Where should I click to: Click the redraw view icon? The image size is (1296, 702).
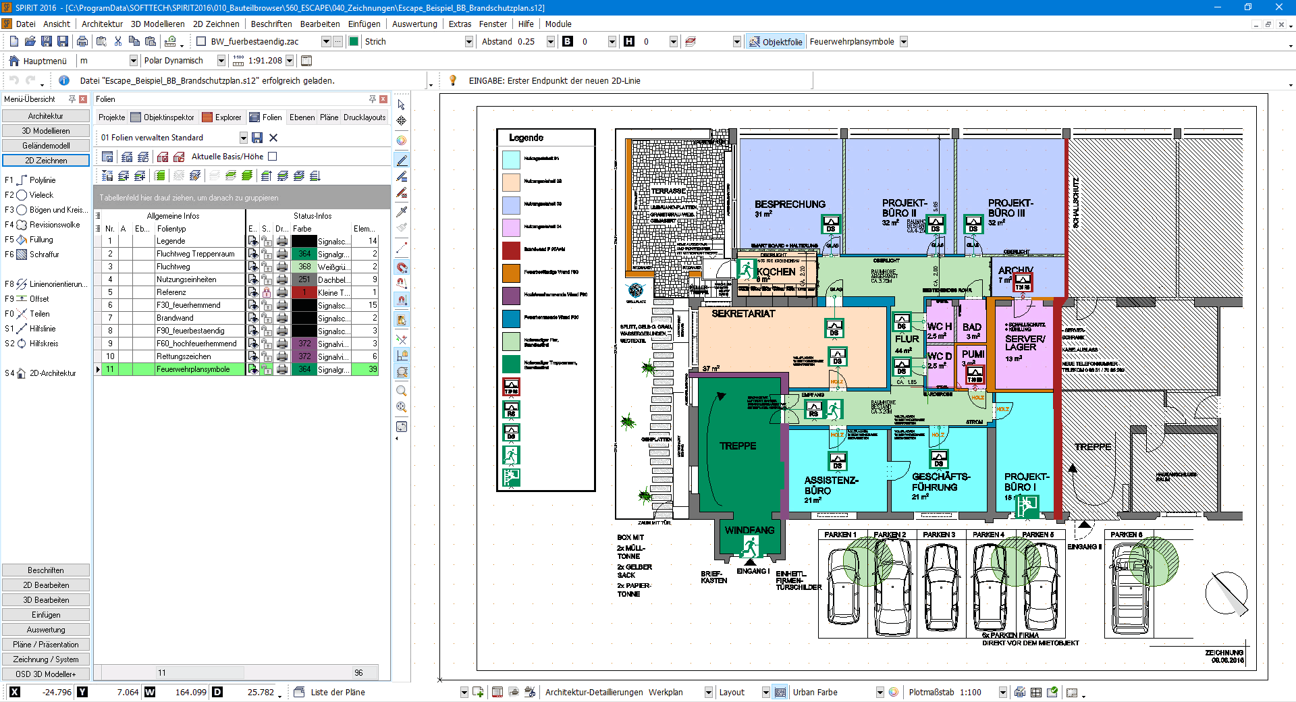point(402,427)
